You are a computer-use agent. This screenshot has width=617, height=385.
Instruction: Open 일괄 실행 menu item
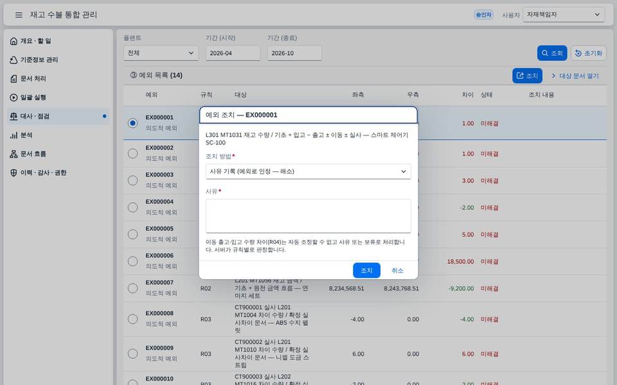click(58, 98)
